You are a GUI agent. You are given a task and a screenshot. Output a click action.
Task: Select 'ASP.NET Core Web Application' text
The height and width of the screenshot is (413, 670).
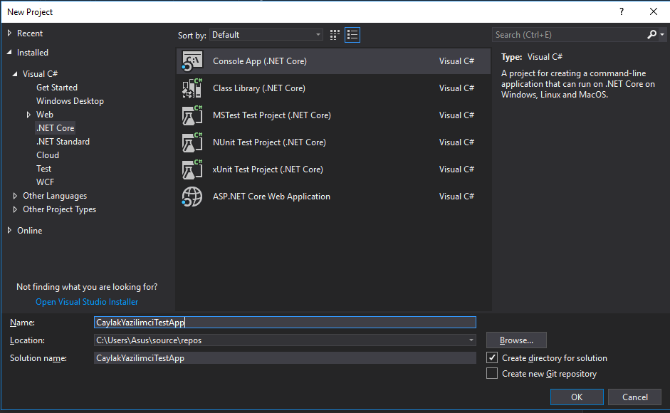[x=271, y=197]
